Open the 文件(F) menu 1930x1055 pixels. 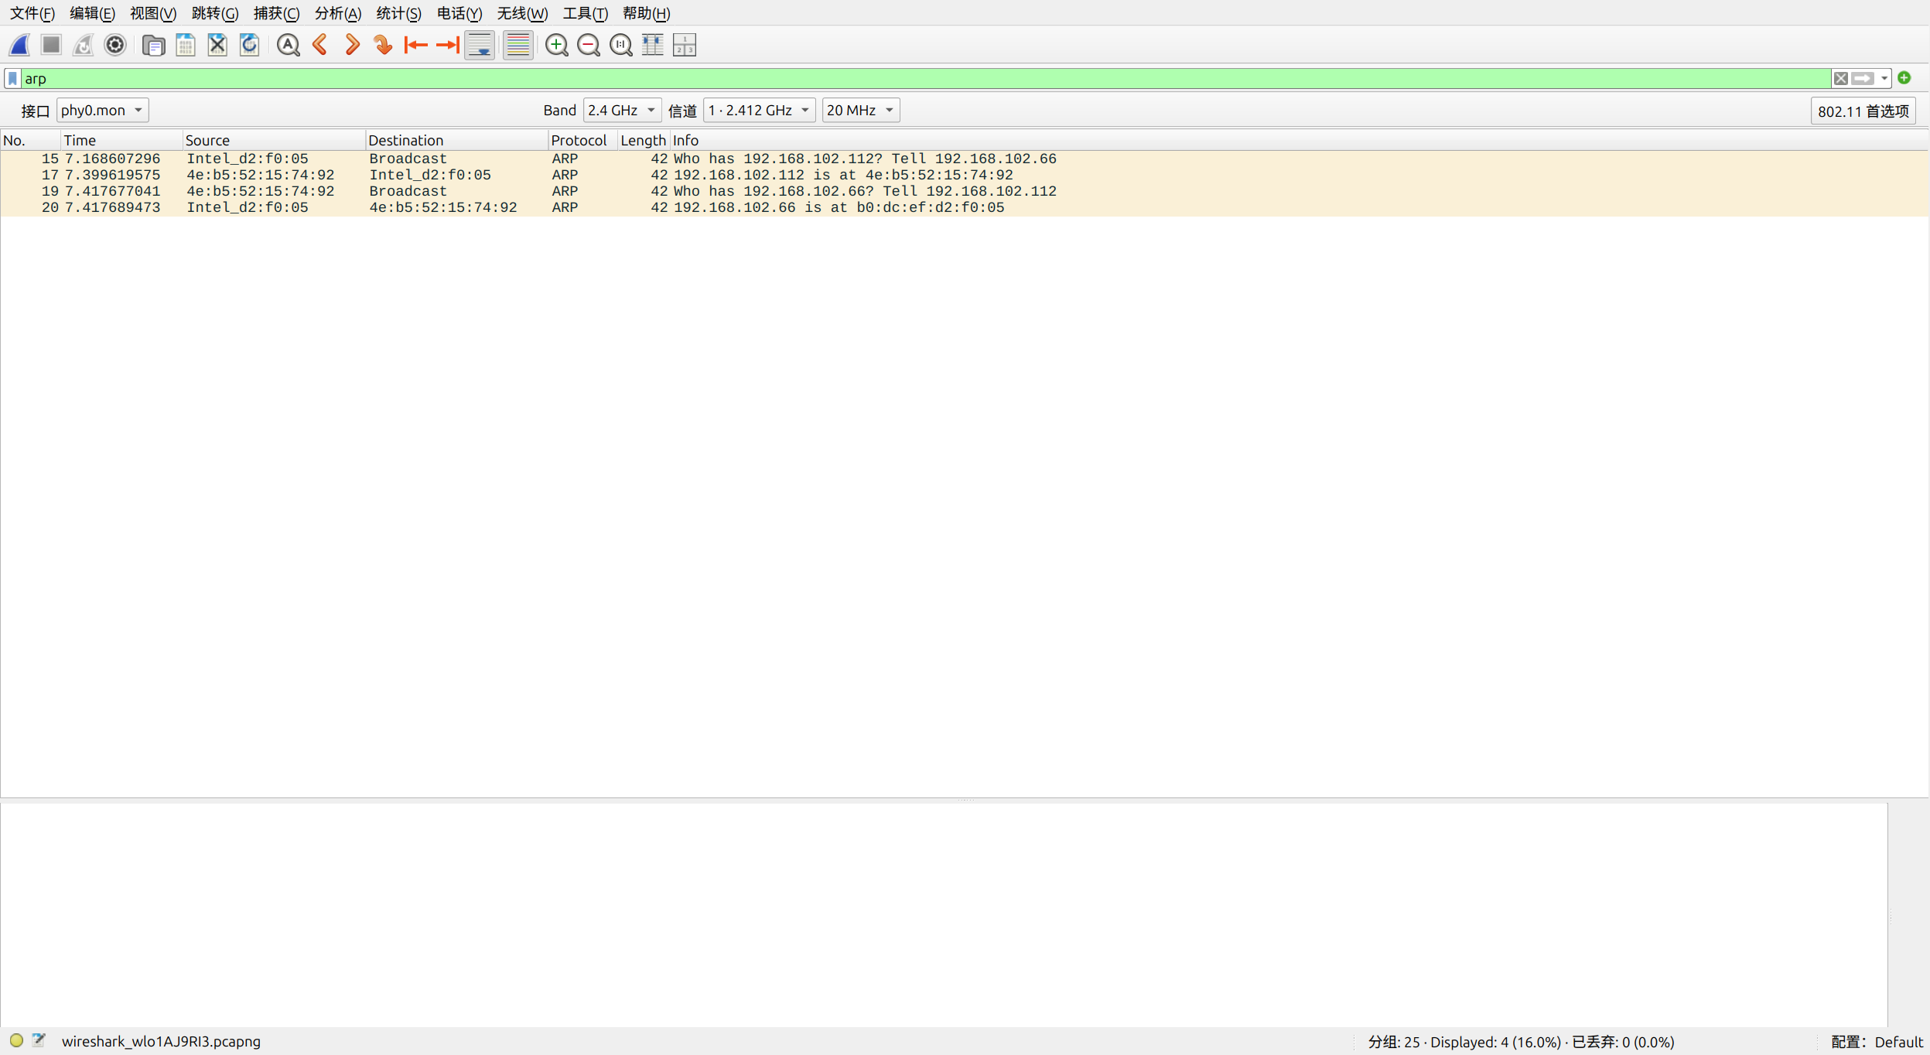32,13
